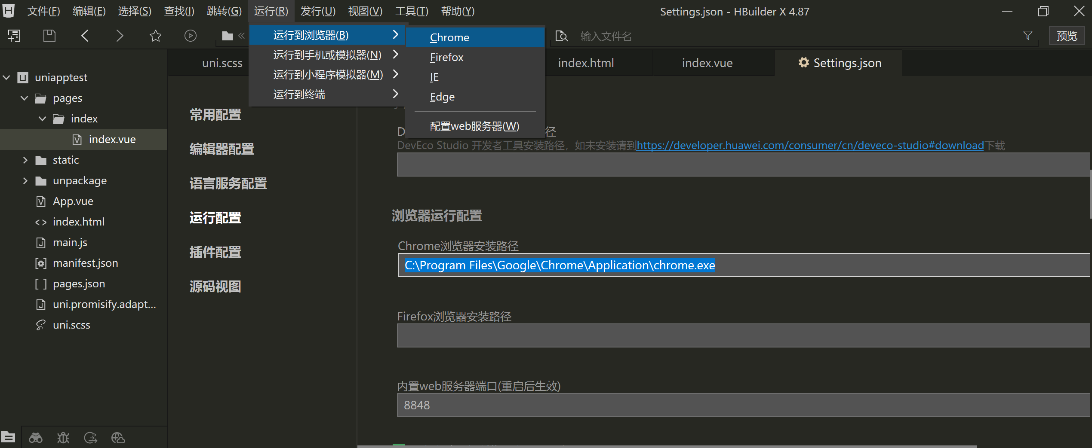Click the binoculars search icon at bottom left
The height and width of the screenshot is (448, 1092).
35,438
